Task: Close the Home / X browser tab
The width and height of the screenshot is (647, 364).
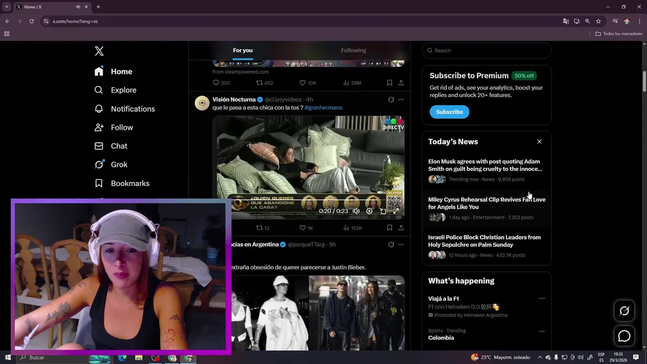Action: click(x=86, y=7)
